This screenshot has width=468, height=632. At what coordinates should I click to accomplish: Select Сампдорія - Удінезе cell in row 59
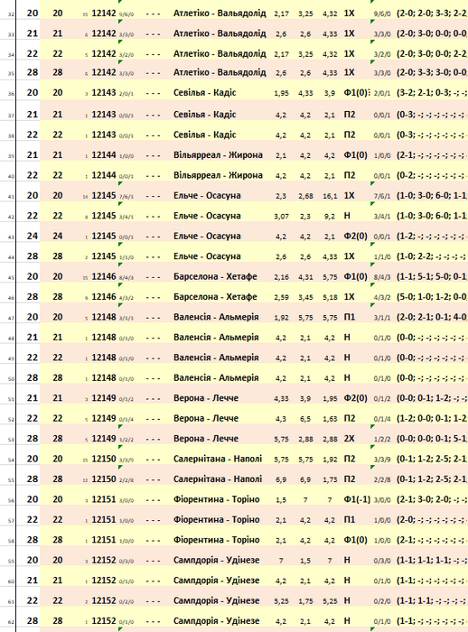point(216,560)
